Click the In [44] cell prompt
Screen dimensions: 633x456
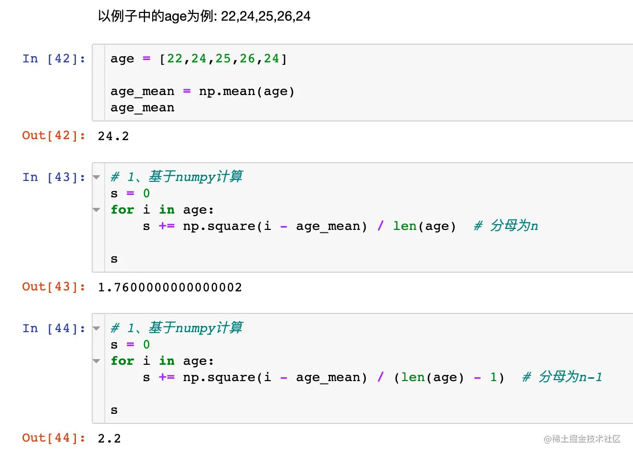pyautogui.click(x=54, y=328)
